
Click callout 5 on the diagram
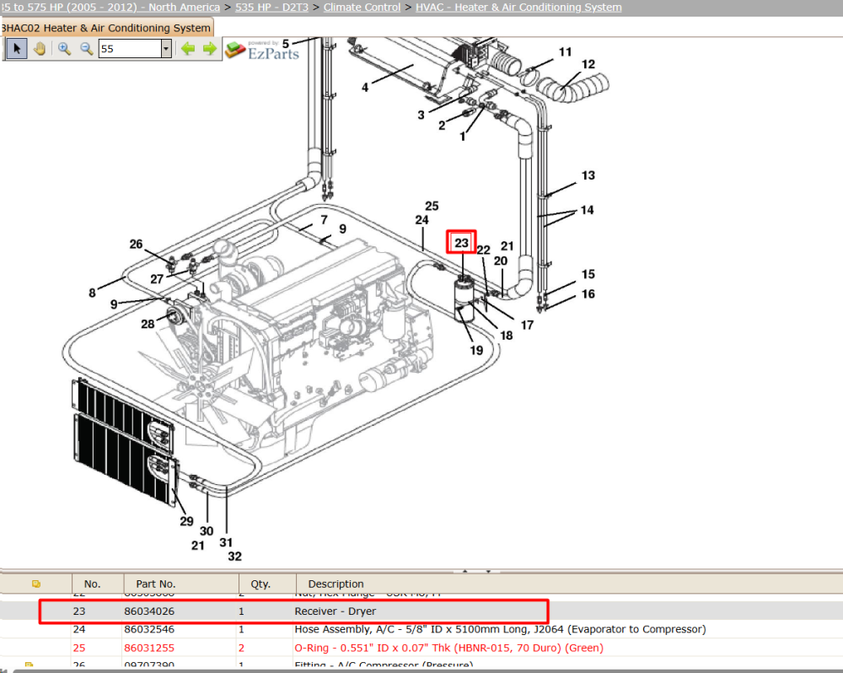click(x=286, y=44)
